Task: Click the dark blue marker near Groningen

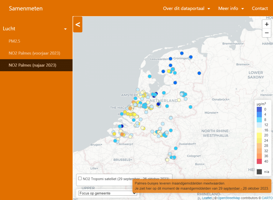Action: pyautogui.click(x=182, y=53)
